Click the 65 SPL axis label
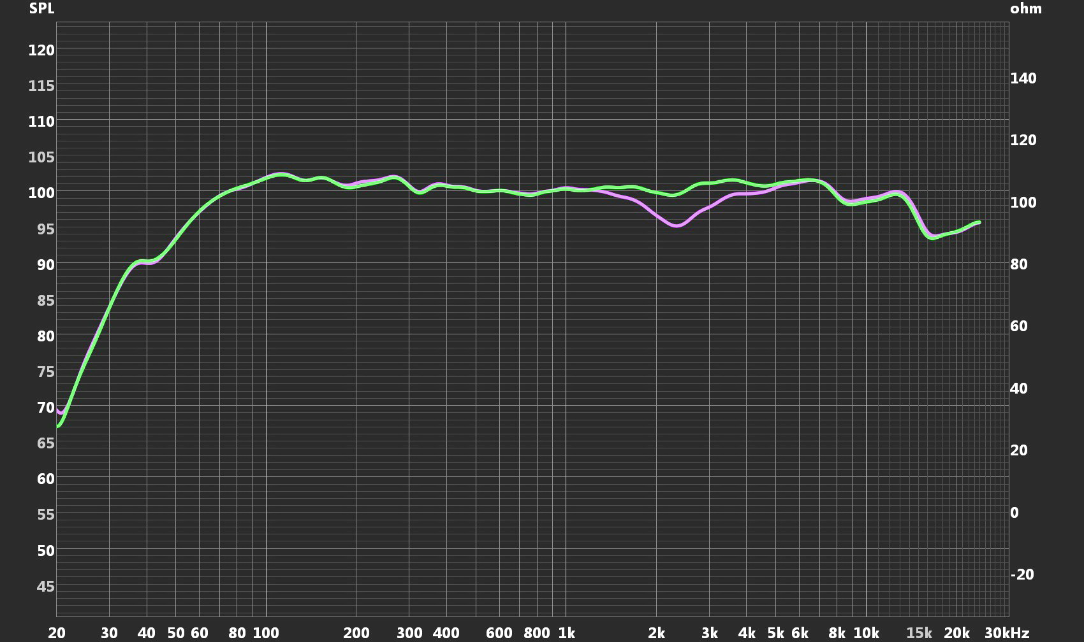This screenshot has width=1084, height=642. pyautogui.click(x=46, y=443)
